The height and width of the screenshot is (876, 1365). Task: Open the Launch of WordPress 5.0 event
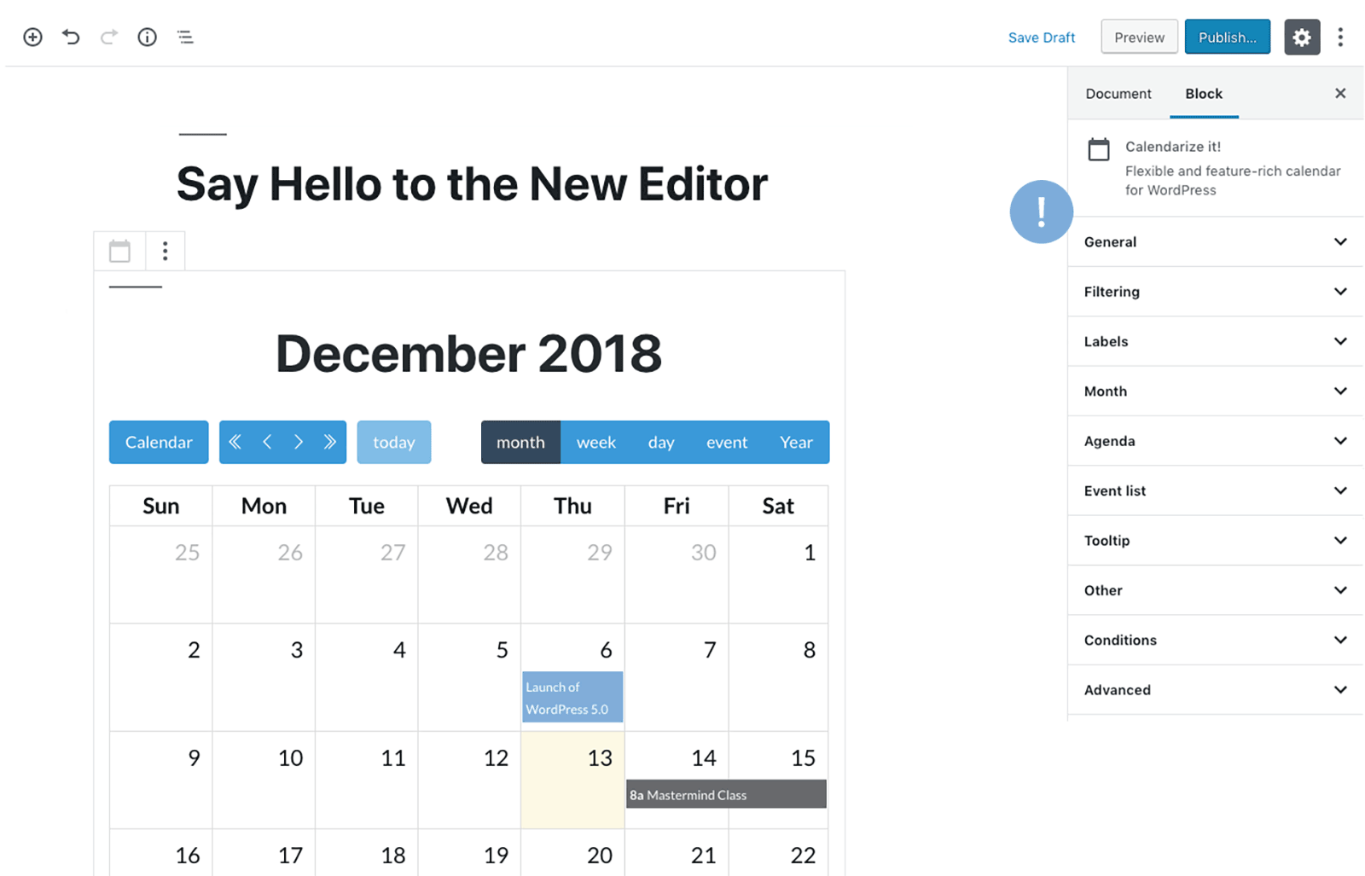572,698
